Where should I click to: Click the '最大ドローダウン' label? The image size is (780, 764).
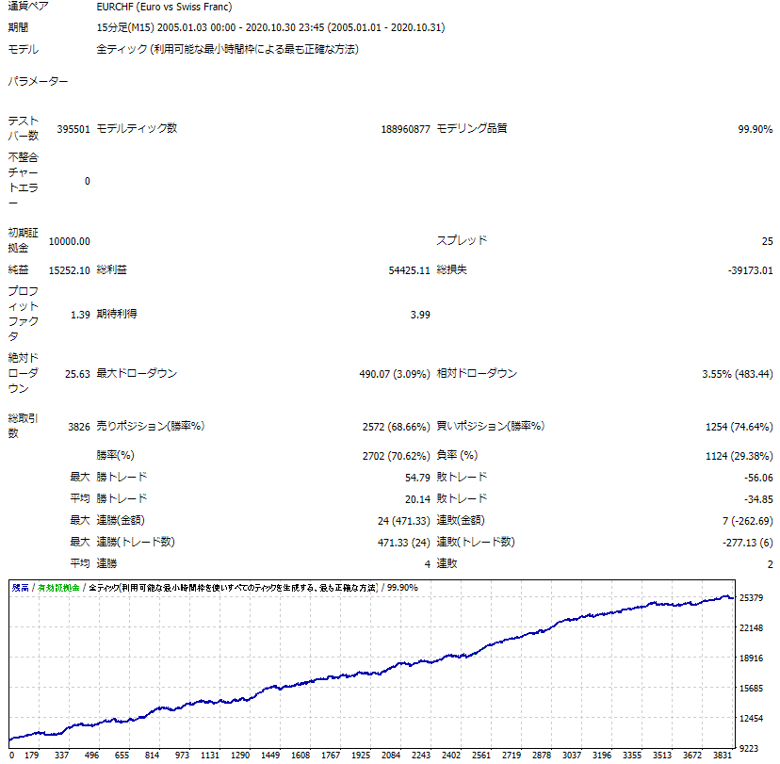point(137,374)
